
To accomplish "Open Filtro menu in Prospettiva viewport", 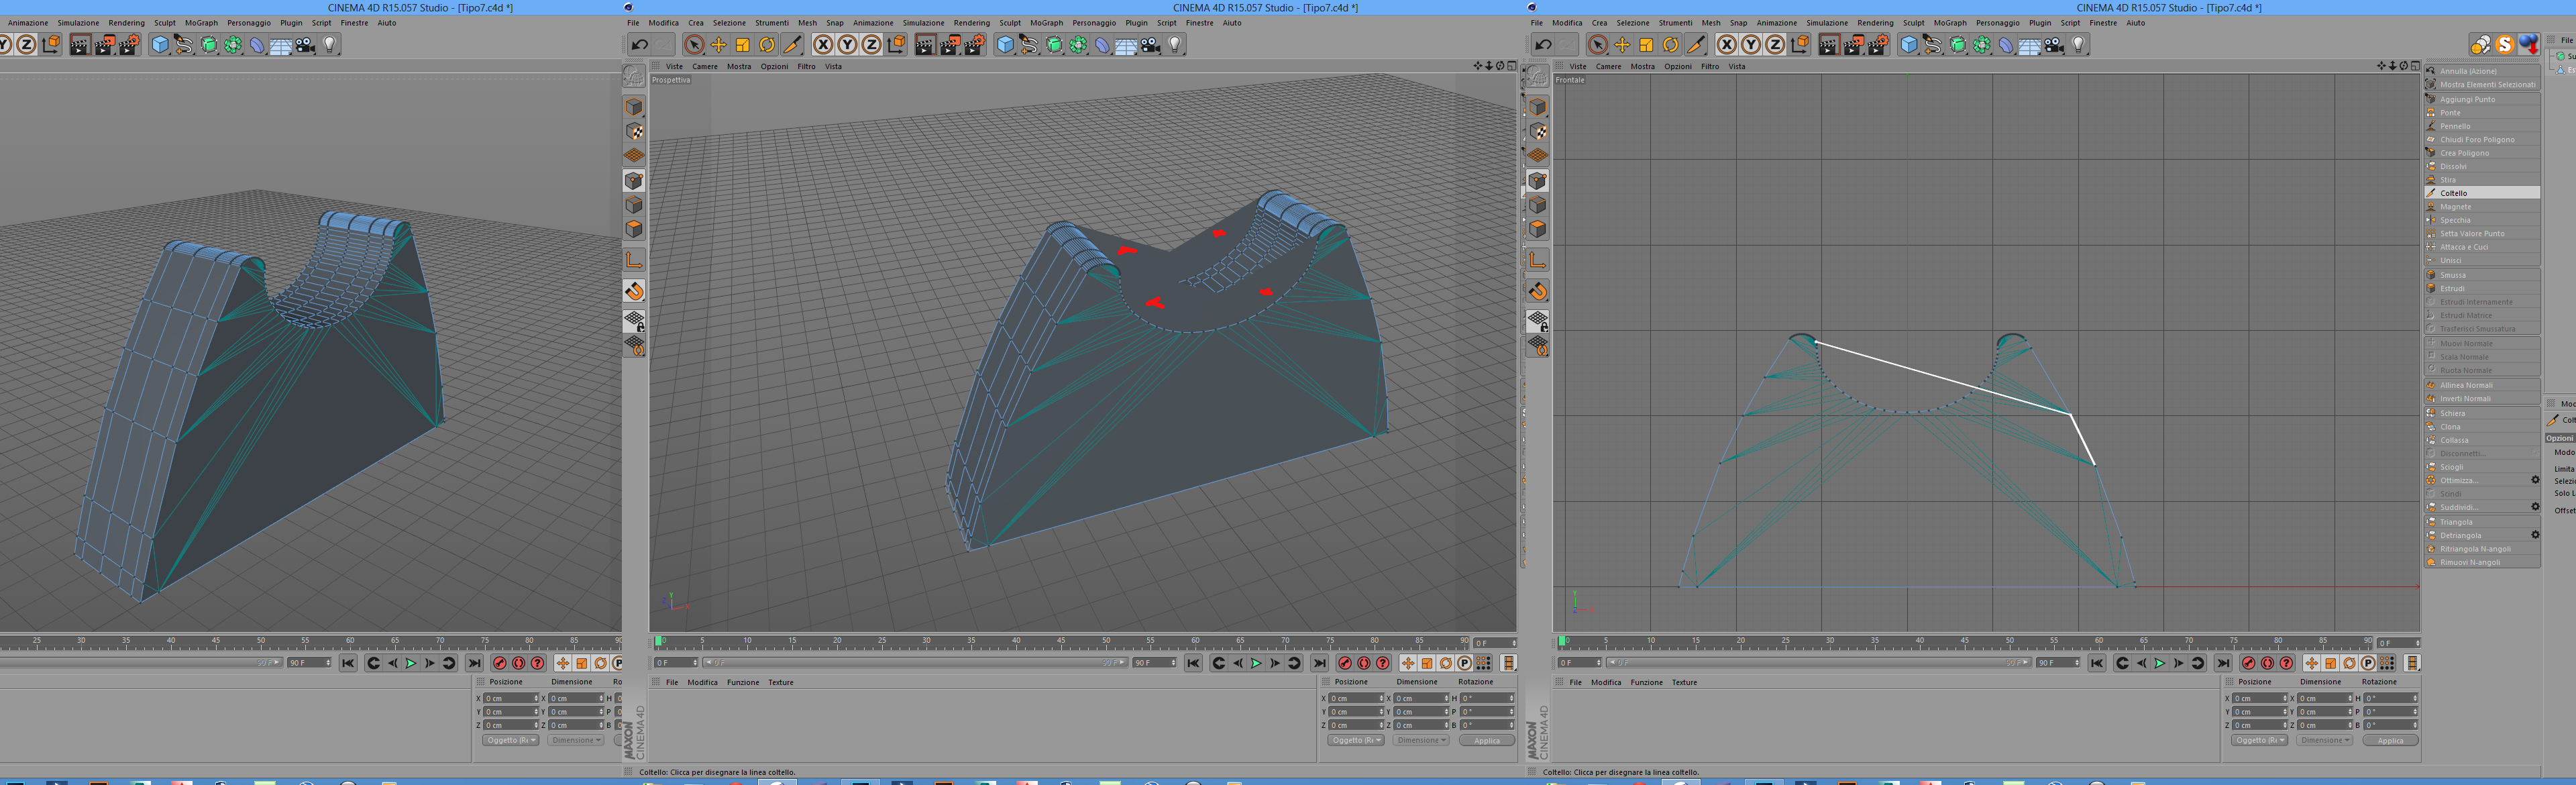I will tap(806, 67).
